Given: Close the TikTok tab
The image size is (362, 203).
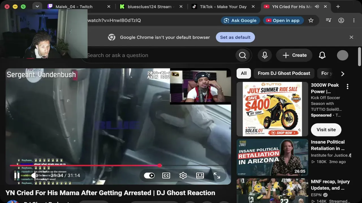Looking at the screenshot, I should click(253, 6).
